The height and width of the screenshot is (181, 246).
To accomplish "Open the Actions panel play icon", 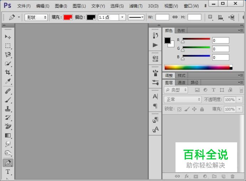I will (x=155, y=45).
